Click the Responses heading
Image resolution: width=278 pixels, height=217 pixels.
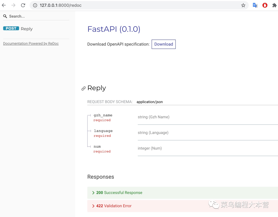tap(101, 177)
